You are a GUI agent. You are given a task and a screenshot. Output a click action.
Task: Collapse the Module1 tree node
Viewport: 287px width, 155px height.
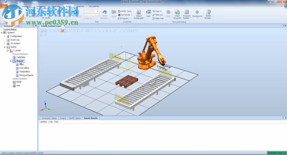pyautogui.click(x=11, y=61)
